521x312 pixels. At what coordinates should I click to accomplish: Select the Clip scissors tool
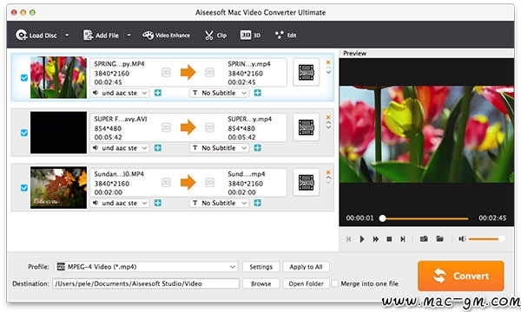pyautogui.click(x=215, y=36)
